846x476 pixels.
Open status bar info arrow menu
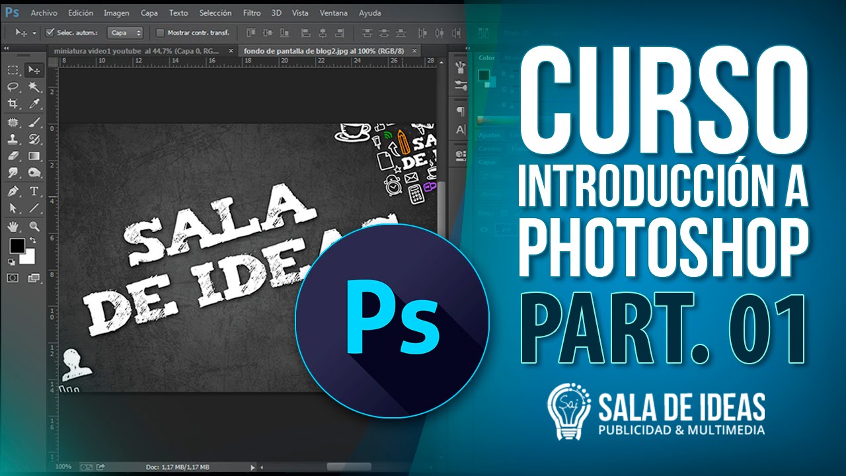tap(252, 467)
